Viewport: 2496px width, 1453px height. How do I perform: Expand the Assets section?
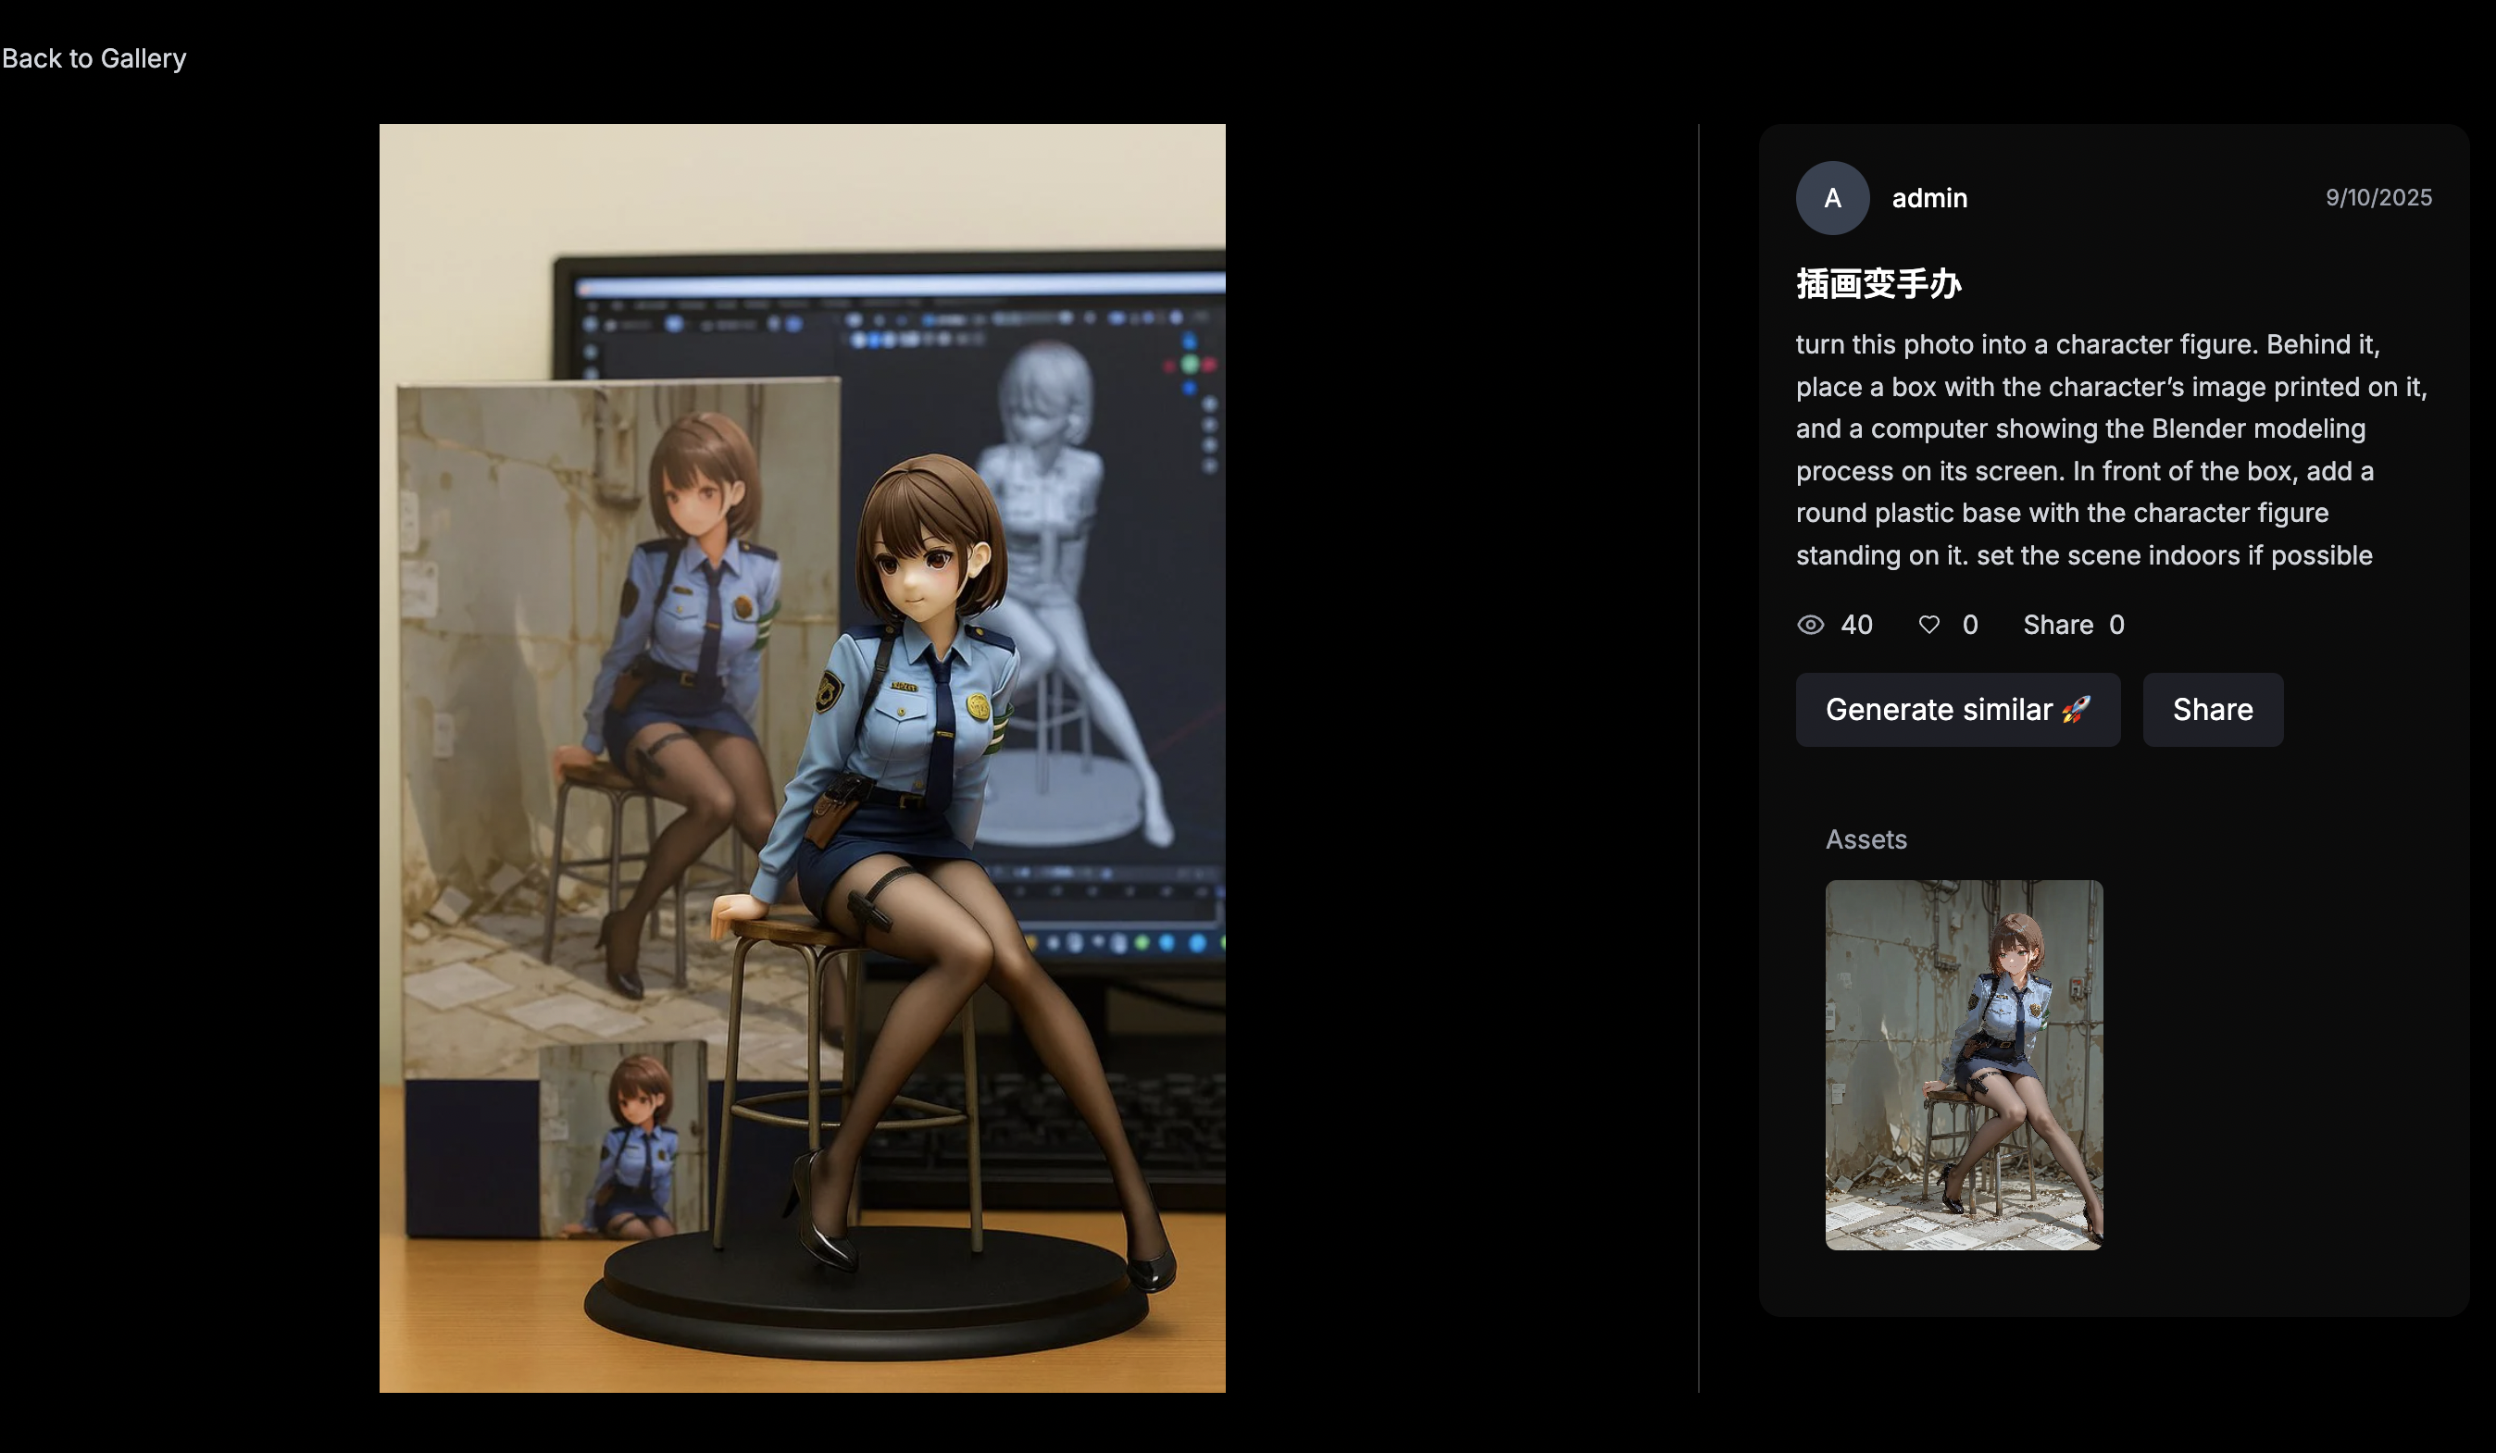click(x=1866, y=839)
